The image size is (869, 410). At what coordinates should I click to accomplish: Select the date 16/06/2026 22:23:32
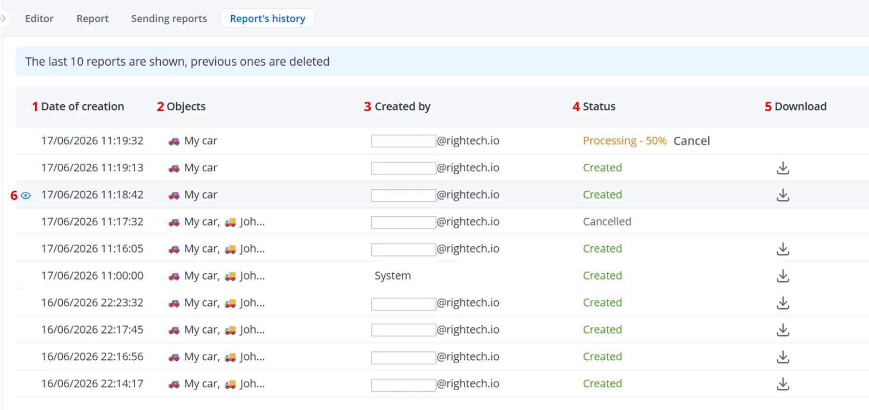pos(92,303)
